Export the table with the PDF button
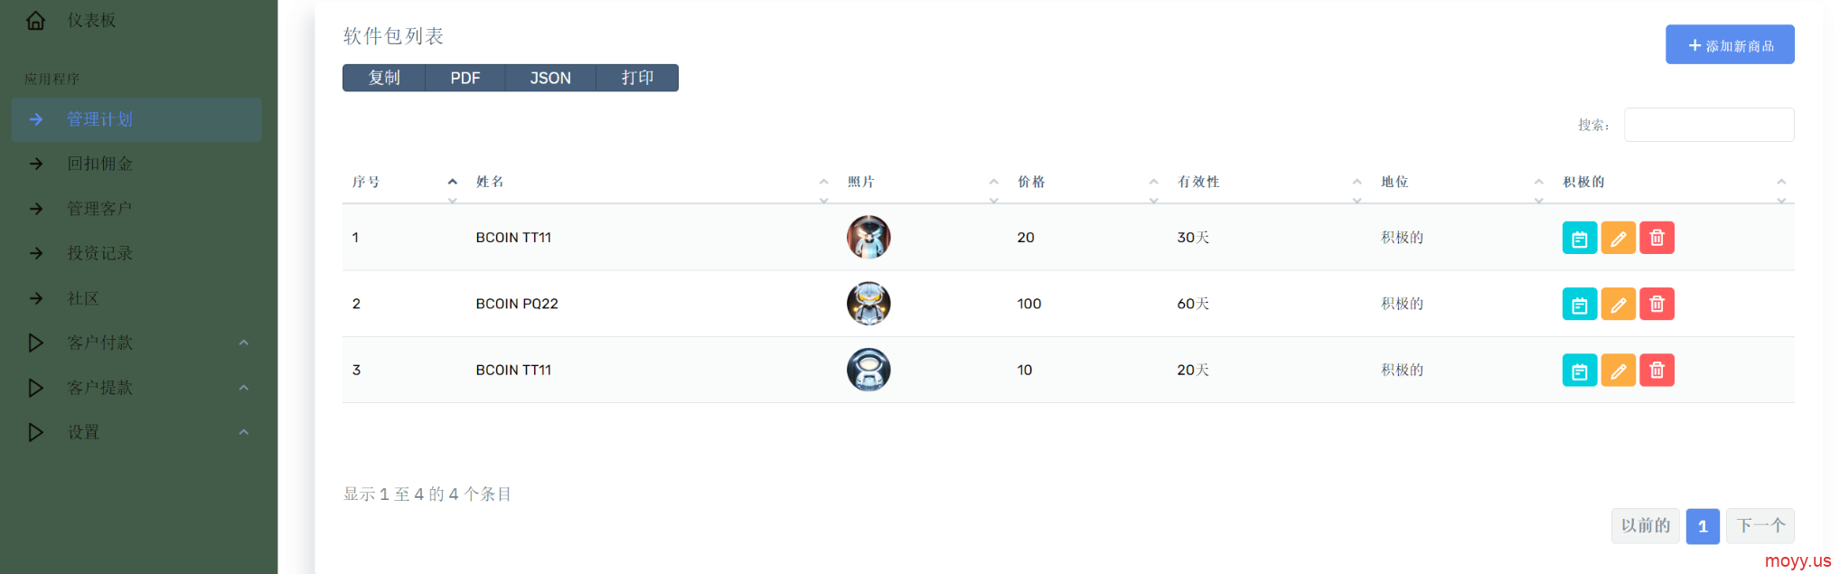1840x574 pixels. coord(465,78)
